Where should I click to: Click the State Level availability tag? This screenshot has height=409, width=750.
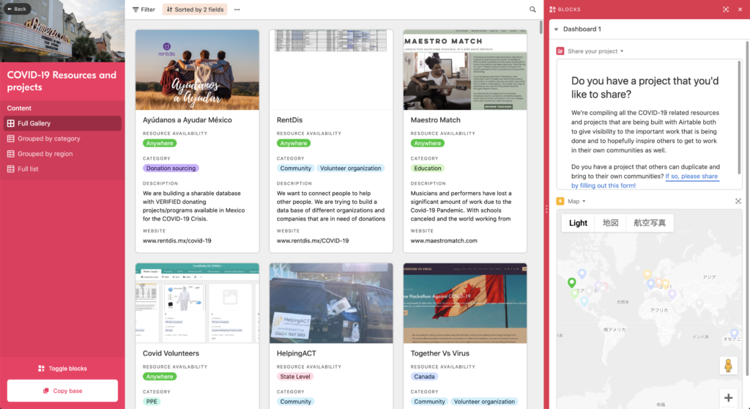click(295, 377)
